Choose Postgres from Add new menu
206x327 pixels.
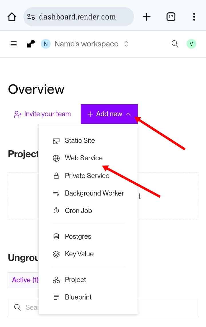78,237
